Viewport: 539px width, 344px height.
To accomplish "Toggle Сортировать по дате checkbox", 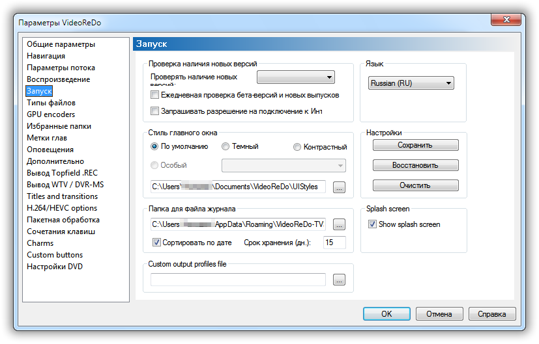I will (156, 243).
